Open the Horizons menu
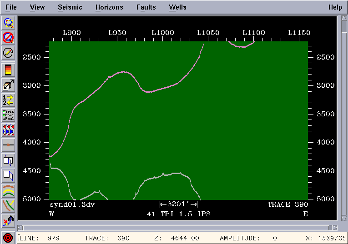Viewport: 348px width, 244px height. (109, 7)
